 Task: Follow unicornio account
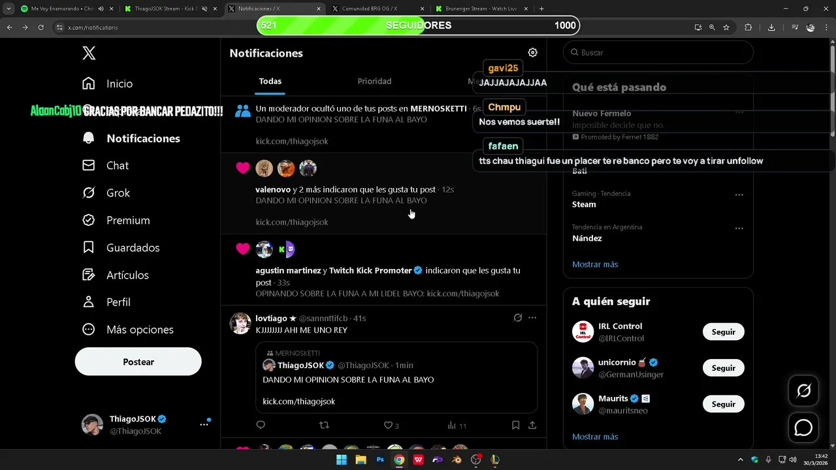tap(723, 368)
